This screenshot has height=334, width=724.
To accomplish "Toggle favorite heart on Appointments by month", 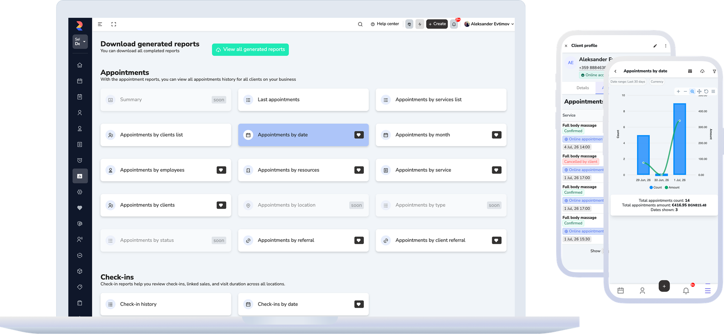I will tap(497, 135).
